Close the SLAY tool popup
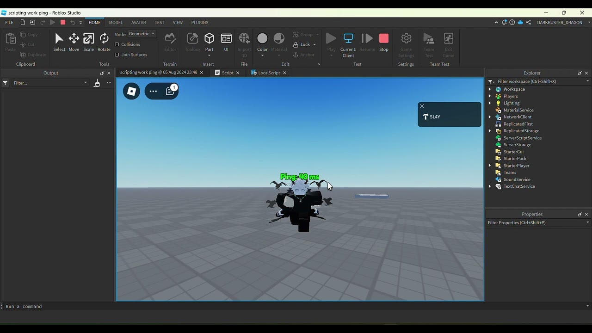This screenshot has width=592, height=333. coord(422,106)
